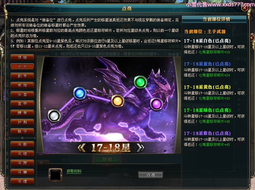The height and width of the screenshot is (190, 255).
Task: Open the 副手 equipment slot
Action: click(x=22, y=76)
